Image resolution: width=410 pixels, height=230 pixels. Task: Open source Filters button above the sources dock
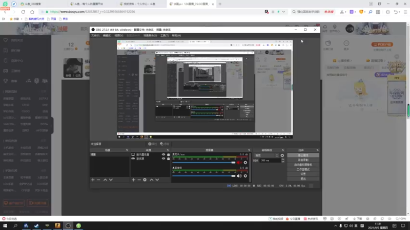(x=165, y=144)
